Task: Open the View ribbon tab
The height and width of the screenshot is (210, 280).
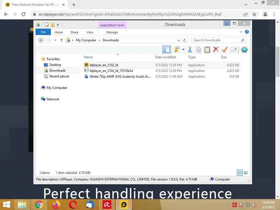Action: pyautogui.click(x=90, y=32)
